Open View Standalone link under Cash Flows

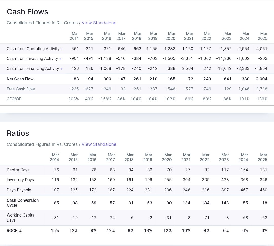tap(99, 23)
